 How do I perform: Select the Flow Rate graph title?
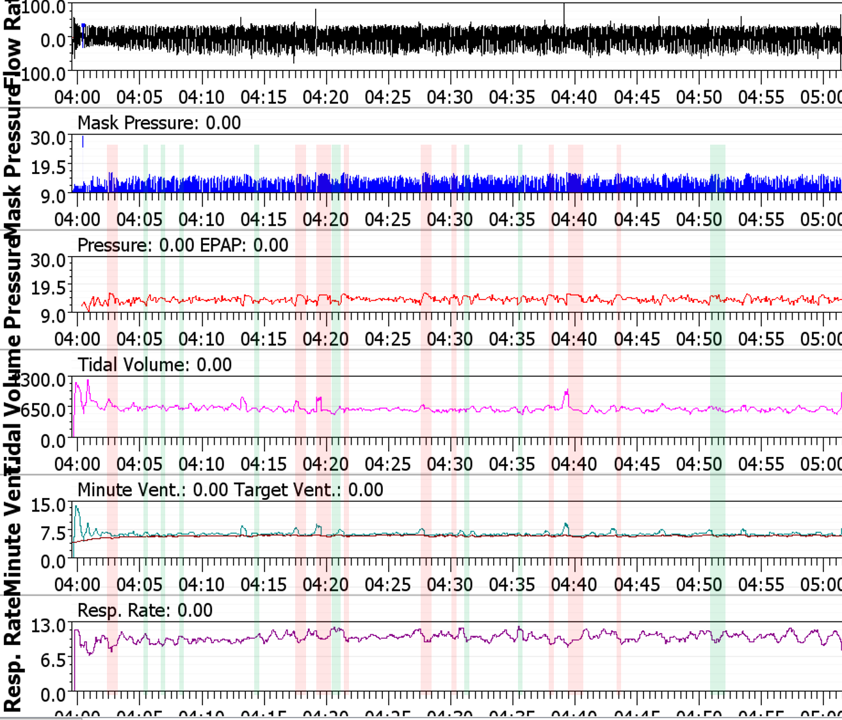[11, 45]
